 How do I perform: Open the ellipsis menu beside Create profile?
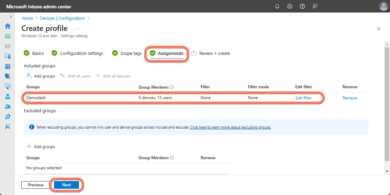click(x=77, y=29)
